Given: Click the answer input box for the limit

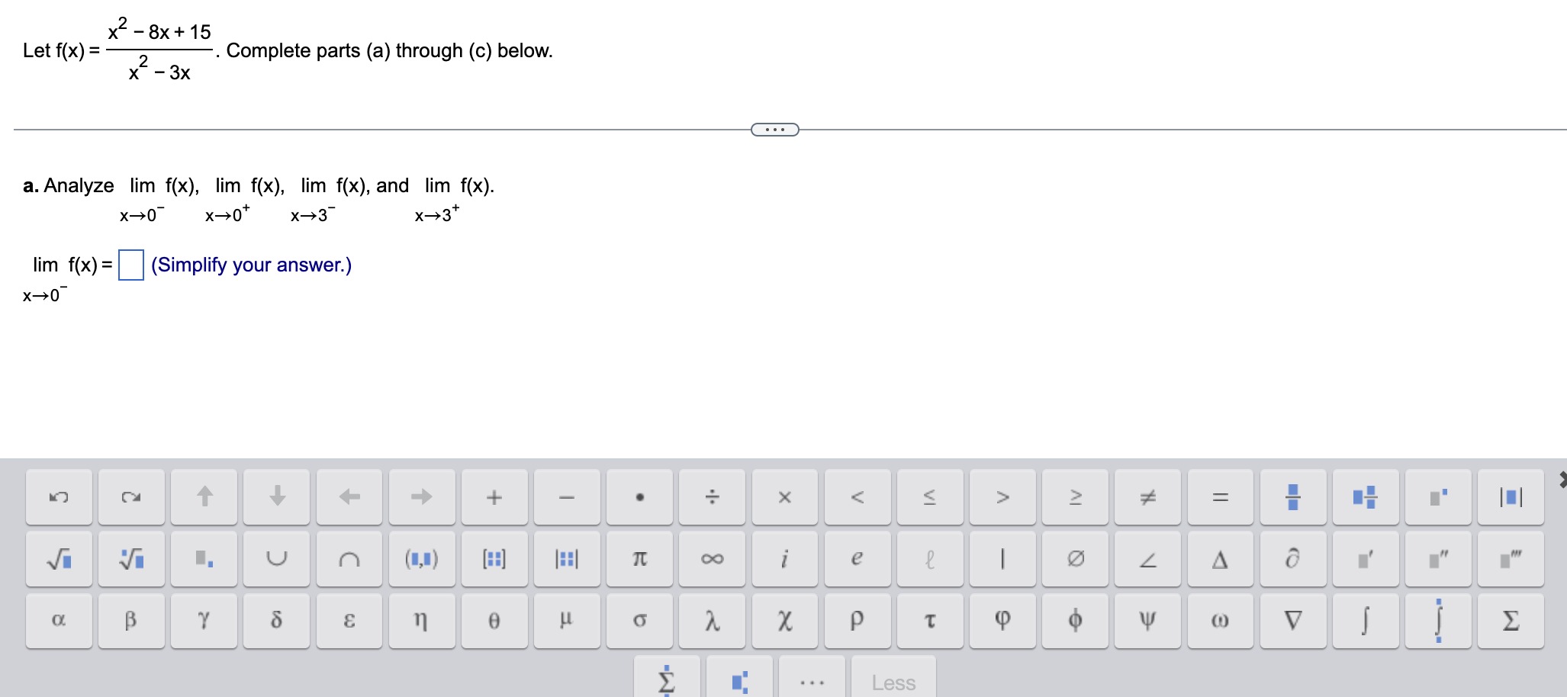Looking at the screenshot, I should click(x=131, y=265).
